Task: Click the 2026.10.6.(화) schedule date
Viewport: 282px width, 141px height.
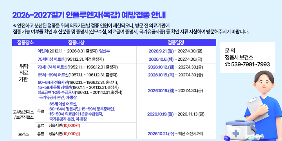Action: [161, 60]
